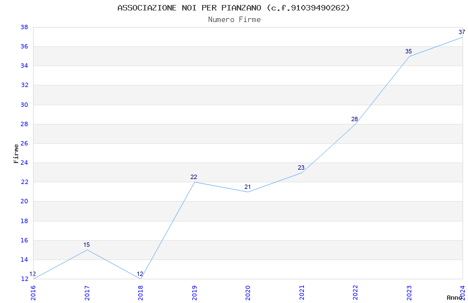The image size is (468, 303).
Task: Click the 2017 x-axis year label
Action: coord(87,292)
